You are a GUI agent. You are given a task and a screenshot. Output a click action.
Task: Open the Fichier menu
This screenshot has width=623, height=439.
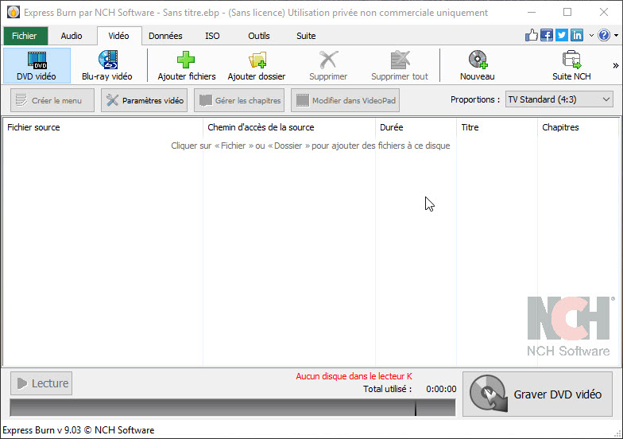pos(25,36)
